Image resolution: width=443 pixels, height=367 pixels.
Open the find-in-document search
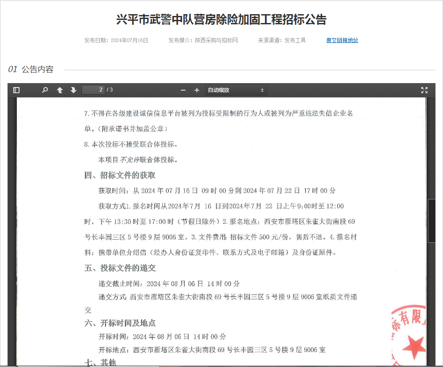pos(45,90)
